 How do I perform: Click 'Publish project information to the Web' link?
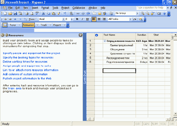[27, 78]
